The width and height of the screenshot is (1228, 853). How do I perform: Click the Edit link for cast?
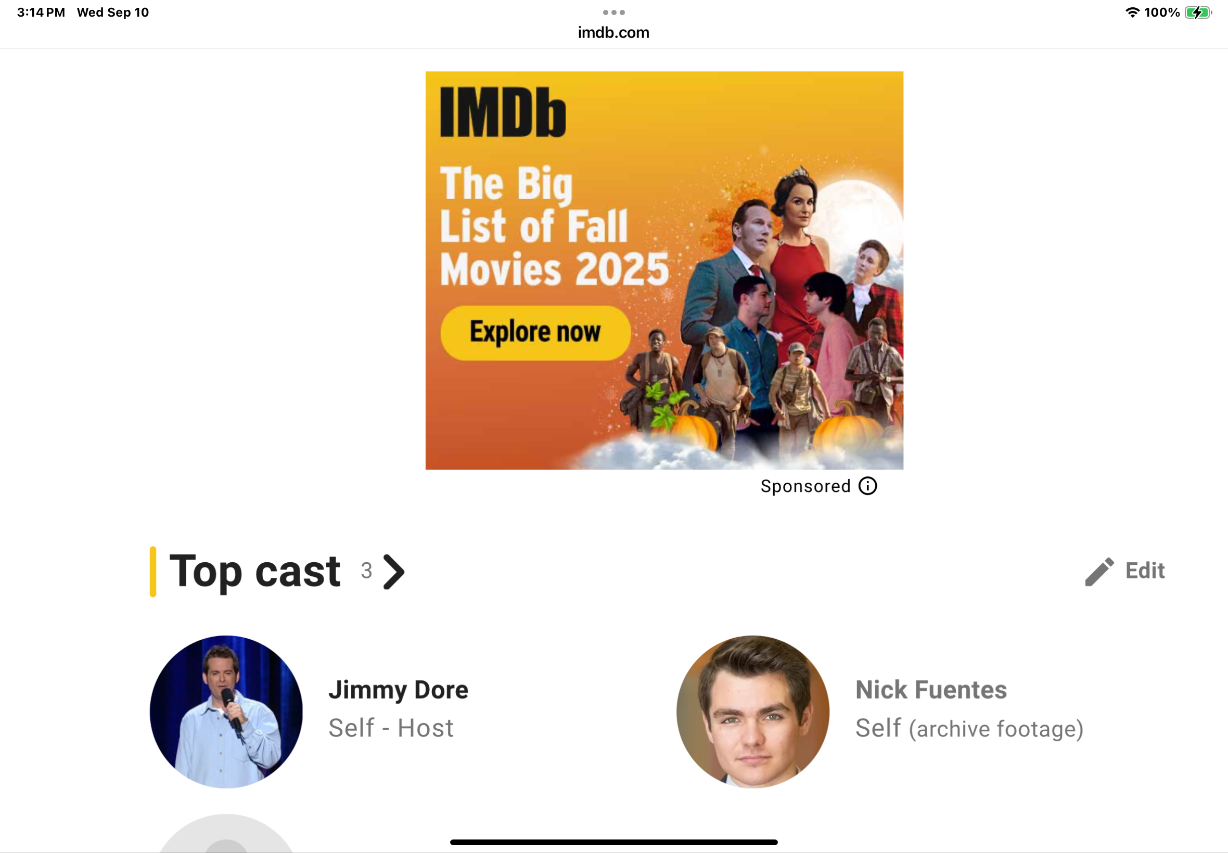click(x=1145, y=571)
